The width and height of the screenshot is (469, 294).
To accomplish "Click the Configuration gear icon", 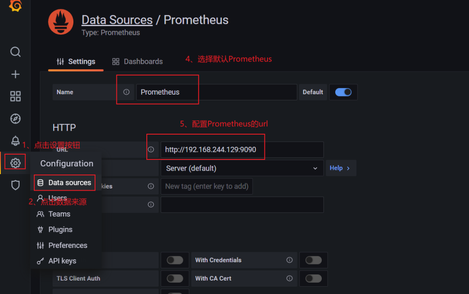I will click(x=15, y=163).
